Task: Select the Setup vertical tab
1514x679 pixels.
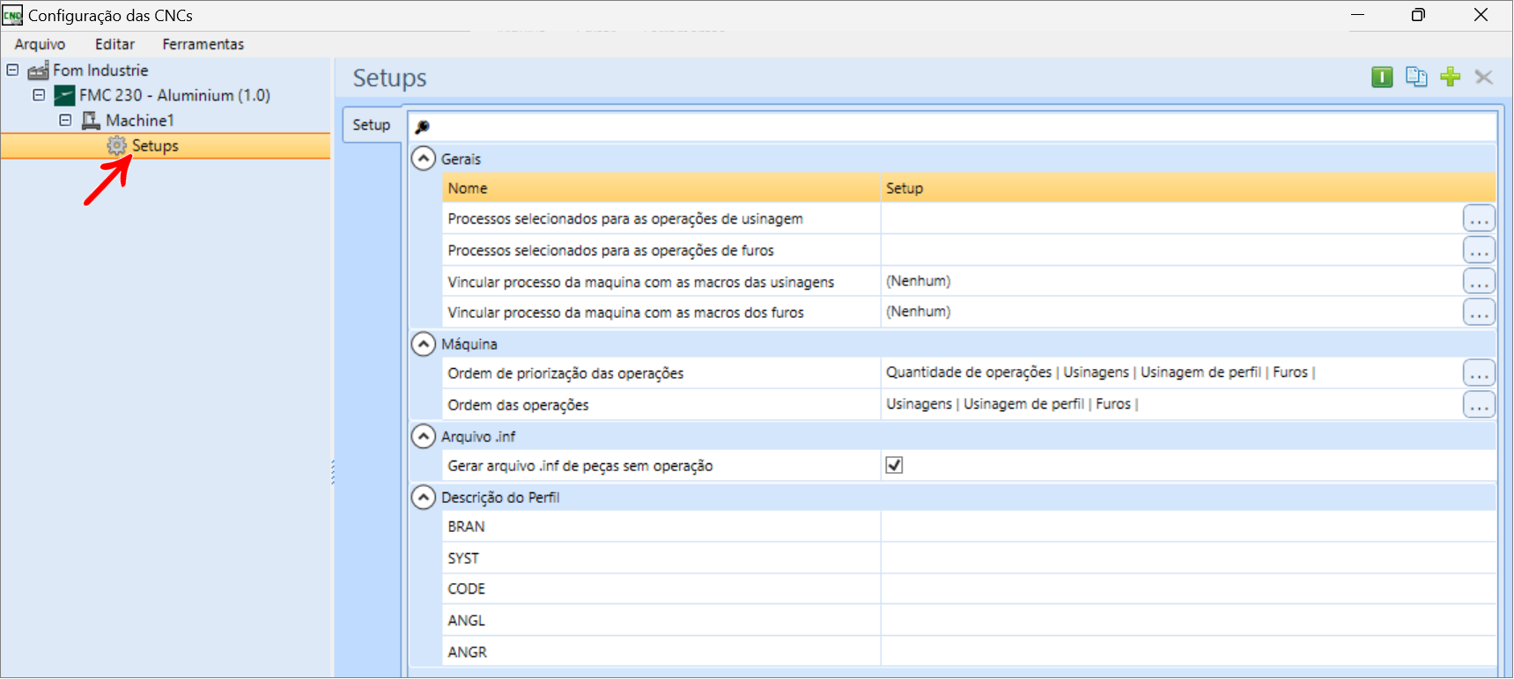Action: (372, 125)
